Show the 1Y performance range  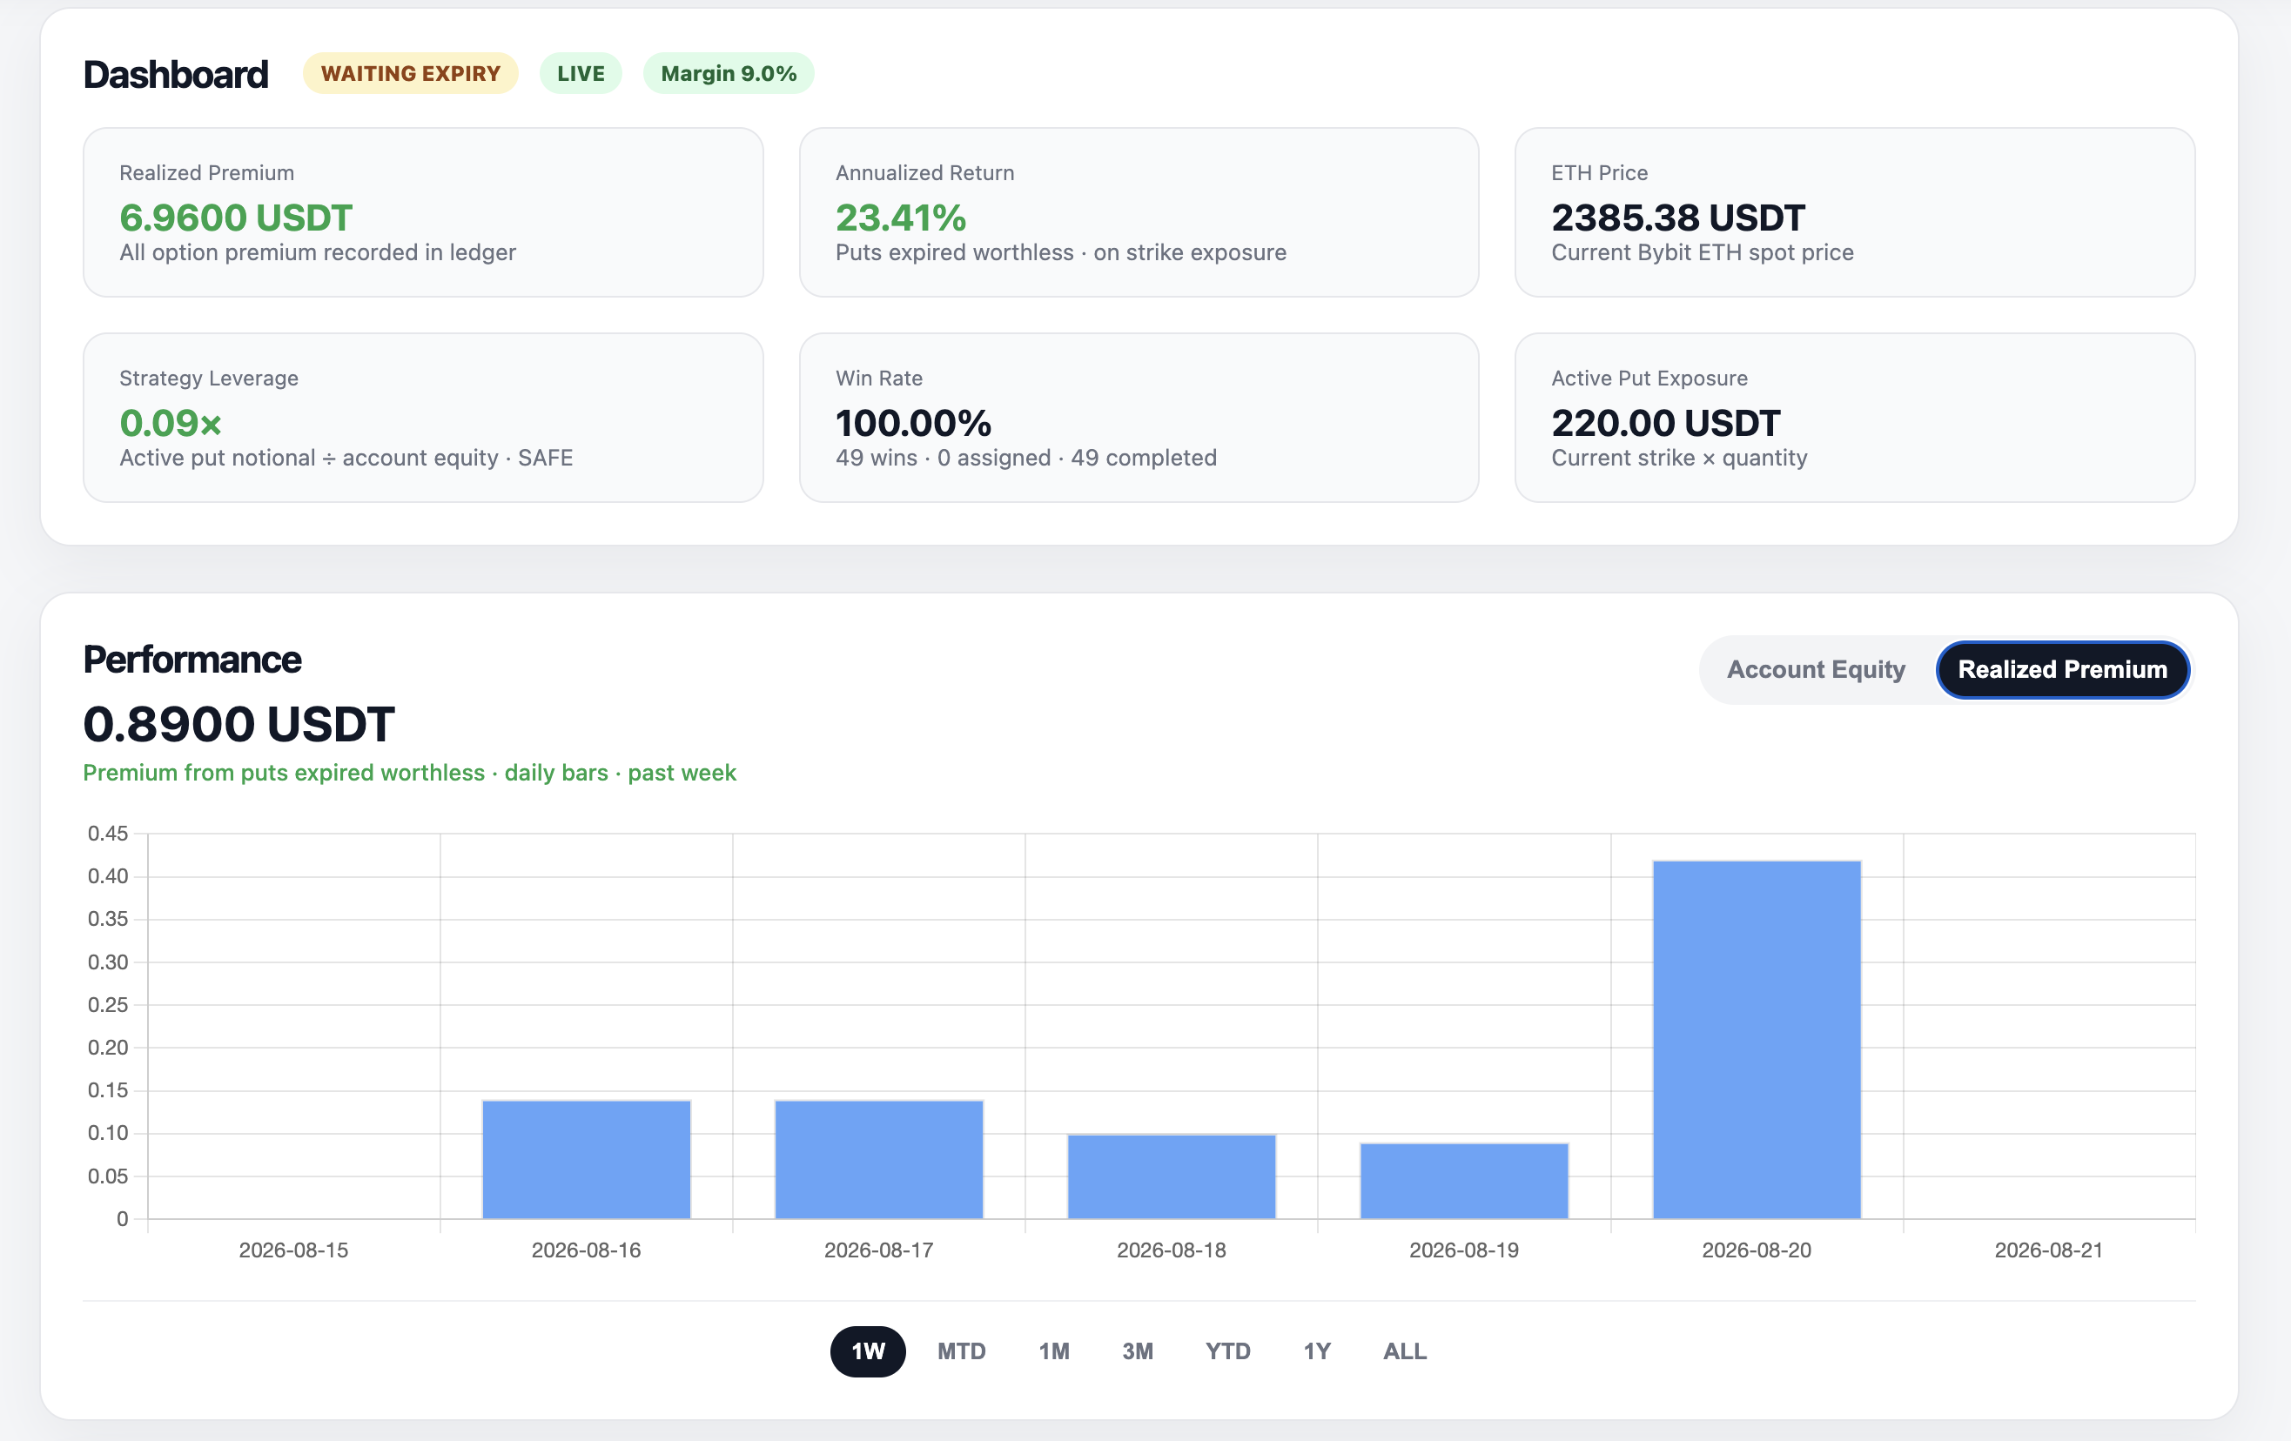coord(1317,1351)
